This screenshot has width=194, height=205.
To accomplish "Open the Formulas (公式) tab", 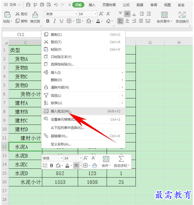I will pyautogui.click(x=126, y=5).
